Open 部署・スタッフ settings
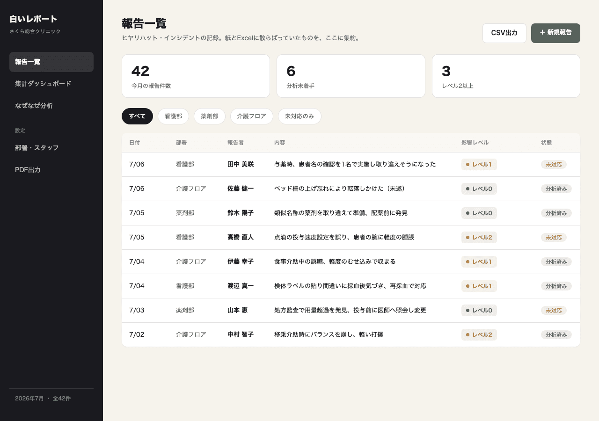599x421 pixels. pos(51,148)
